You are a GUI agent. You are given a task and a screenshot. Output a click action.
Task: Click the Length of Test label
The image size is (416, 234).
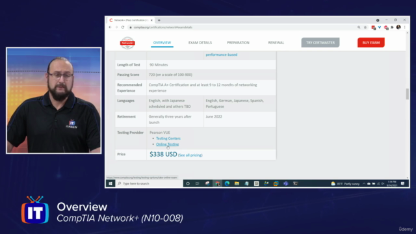(x=129, y=65)
